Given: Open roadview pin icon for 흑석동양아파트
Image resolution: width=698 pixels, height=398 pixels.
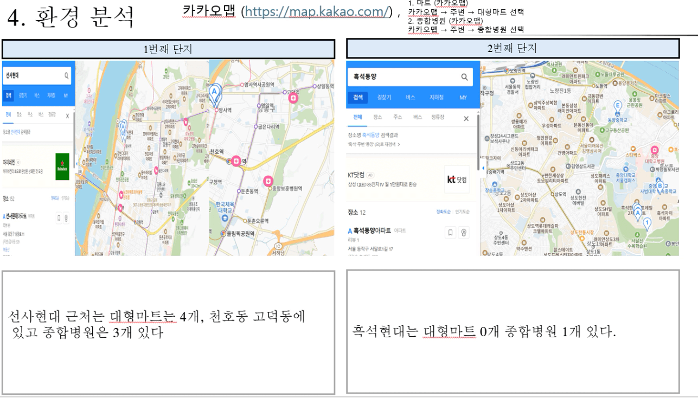Looking at the screenshot, I should [x=464, y=233].
